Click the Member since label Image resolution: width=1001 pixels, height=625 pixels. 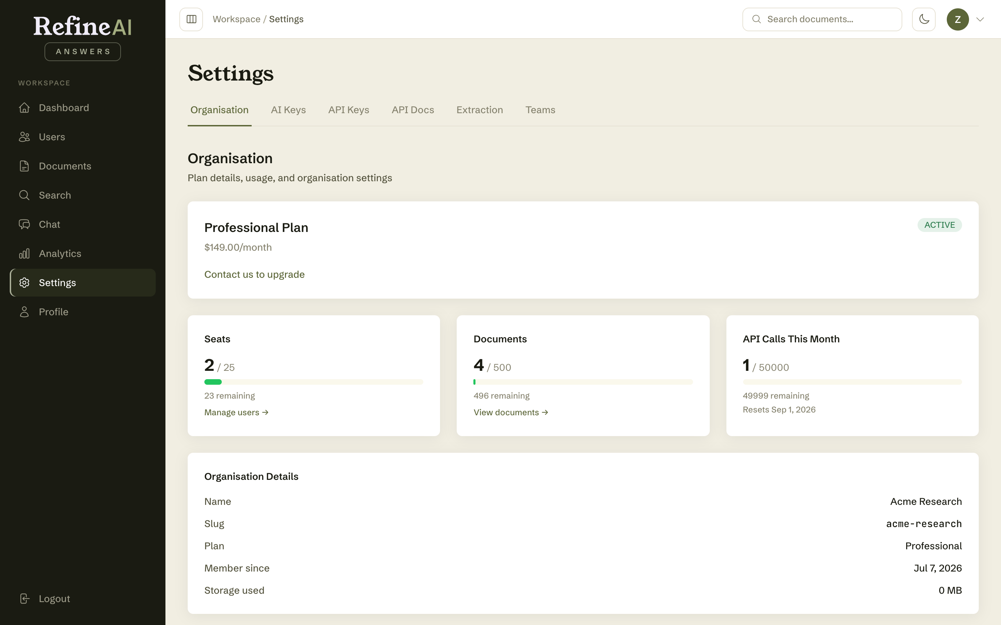[237, 568]
